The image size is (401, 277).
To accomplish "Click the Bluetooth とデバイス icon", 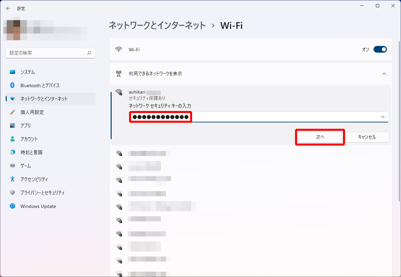I will pyautogui.click(x=12, y=86).
